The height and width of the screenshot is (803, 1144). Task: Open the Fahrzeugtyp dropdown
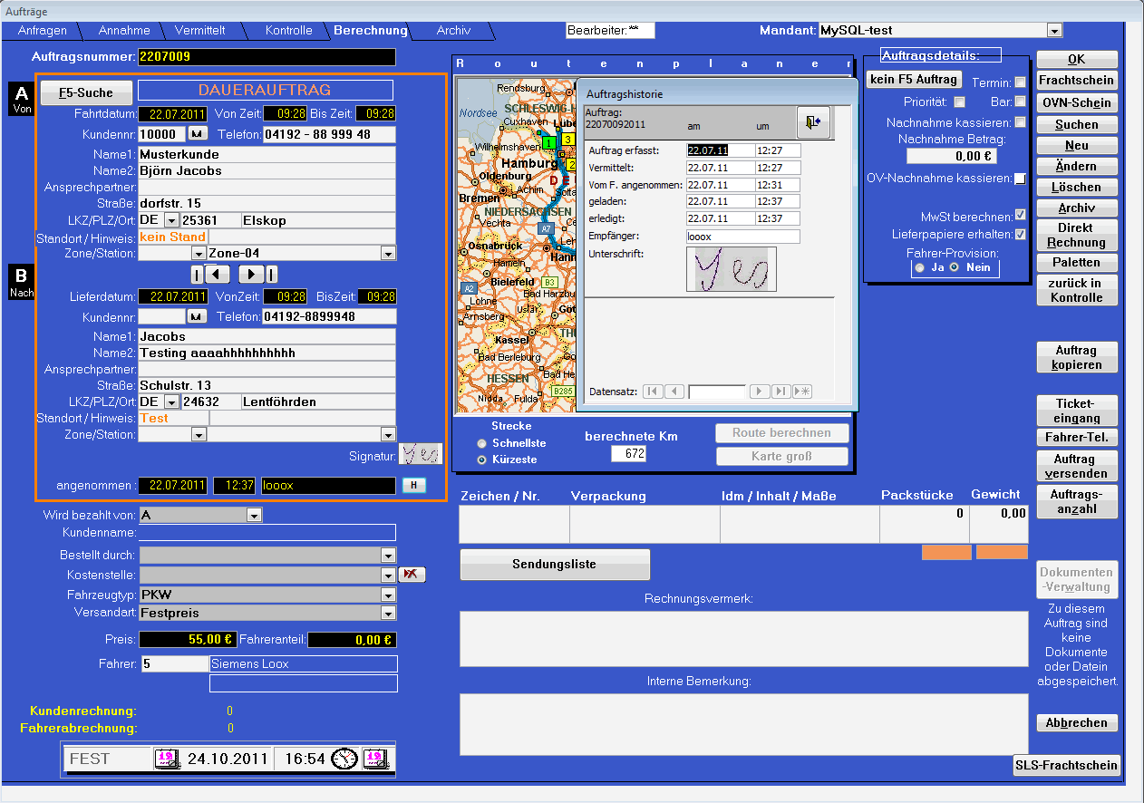point(389,595)
